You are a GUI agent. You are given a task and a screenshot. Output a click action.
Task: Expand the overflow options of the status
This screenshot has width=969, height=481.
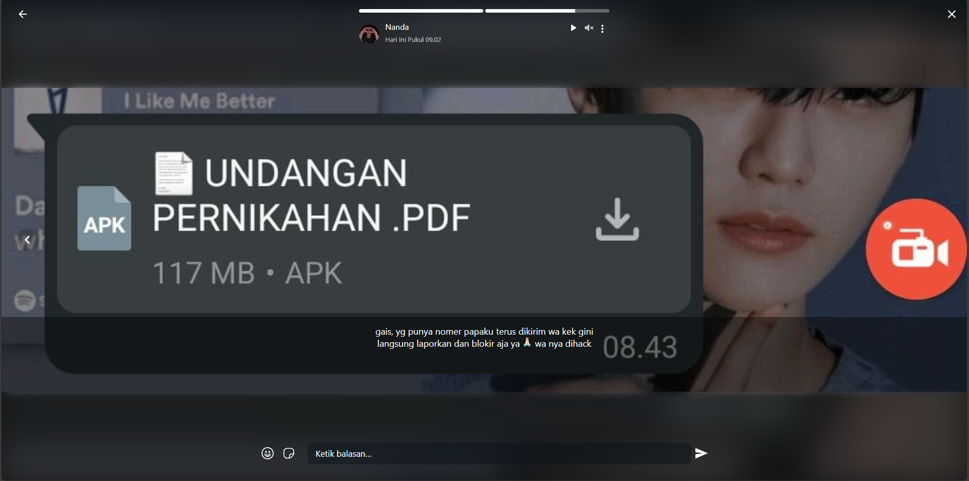602,29
